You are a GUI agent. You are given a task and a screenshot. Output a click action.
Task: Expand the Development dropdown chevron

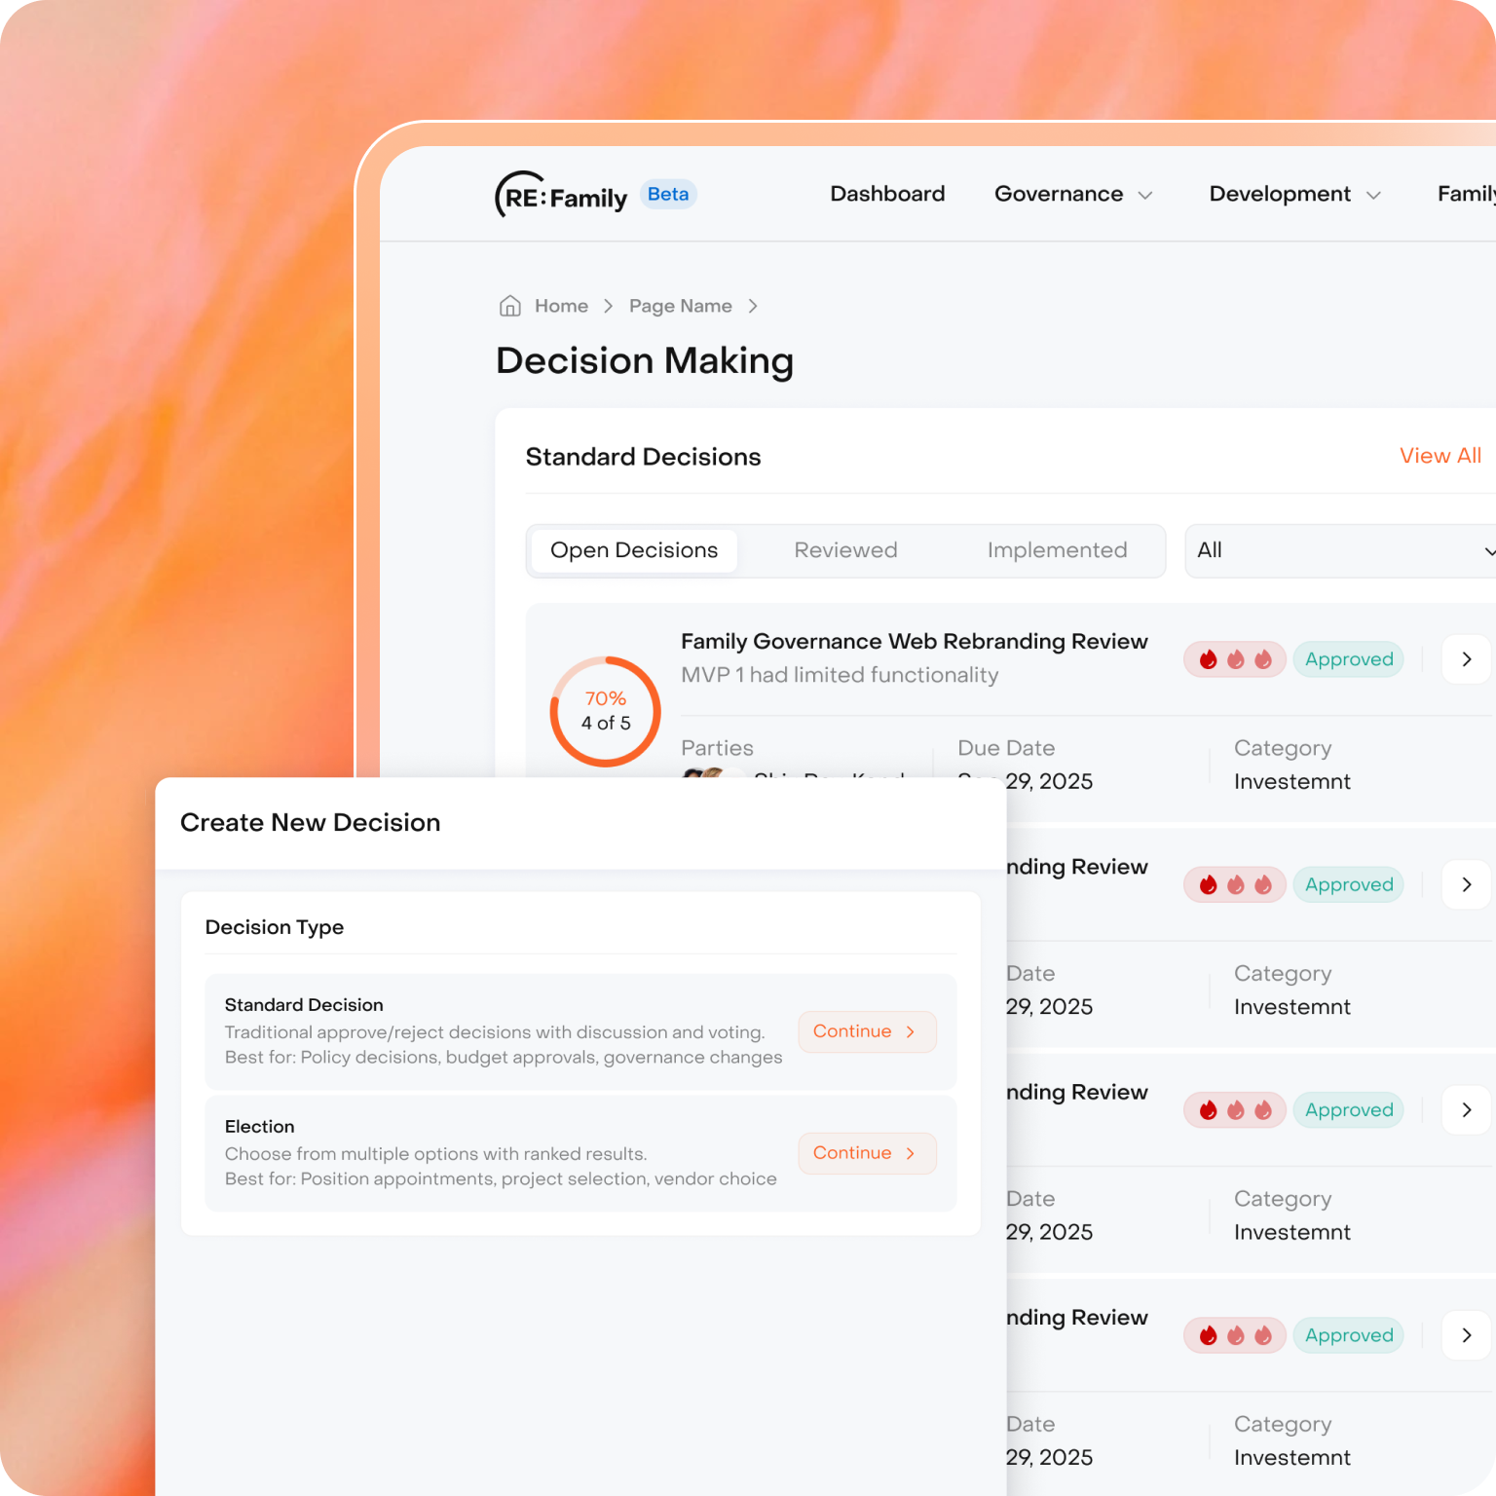(x=1373, y=196)
